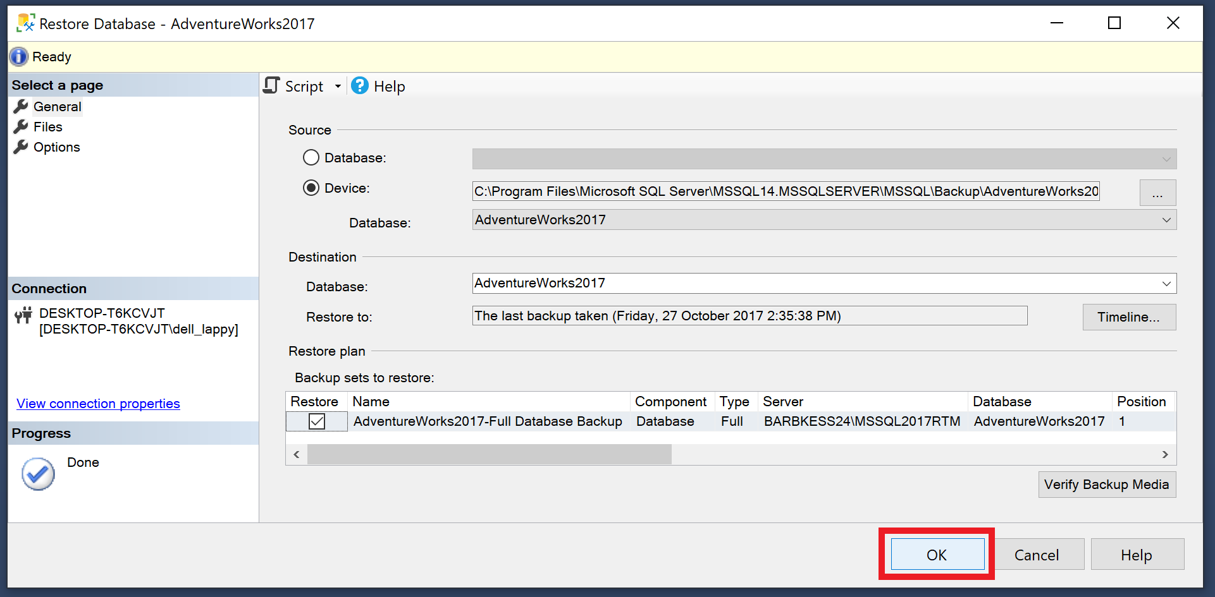Open the destination Database dropdown
Screen dimensions: 1215x597
(1166, 283)
